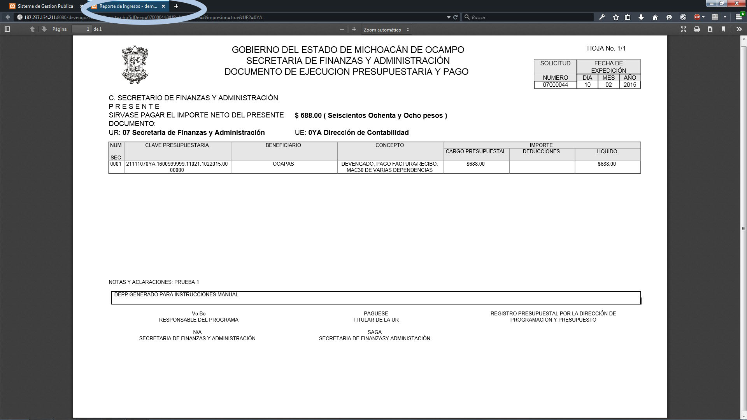This screenshot has width=747, height=420.
Task: Open a new browser tab
Action: [x=176, y=6]
